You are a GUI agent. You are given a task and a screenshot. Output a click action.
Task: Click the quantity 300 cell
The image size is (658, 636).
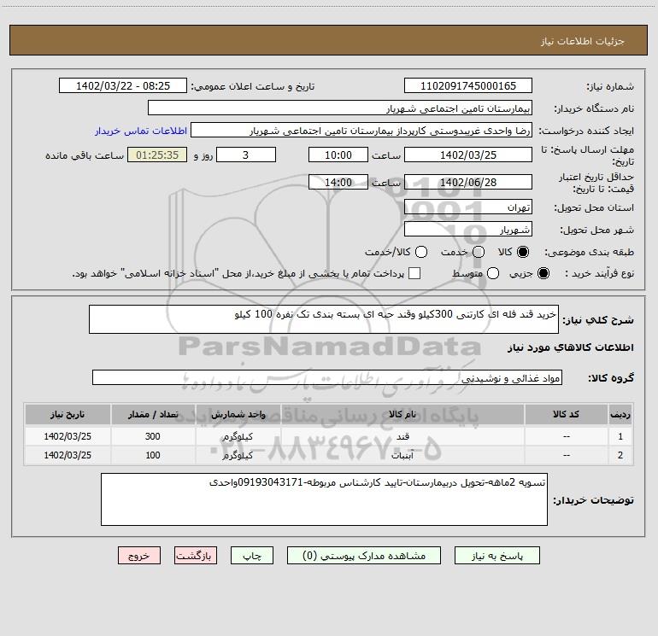pyautogui.click(x=153, y=436)
